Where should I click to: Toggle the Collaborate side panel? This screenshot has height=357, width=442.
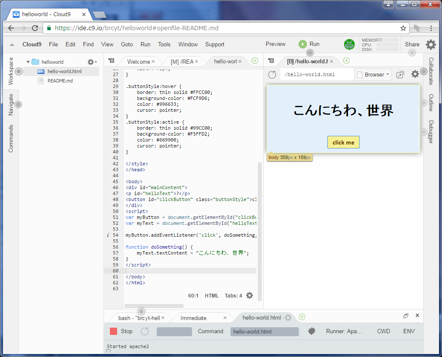pyautogui.click(x=431, y=71)
